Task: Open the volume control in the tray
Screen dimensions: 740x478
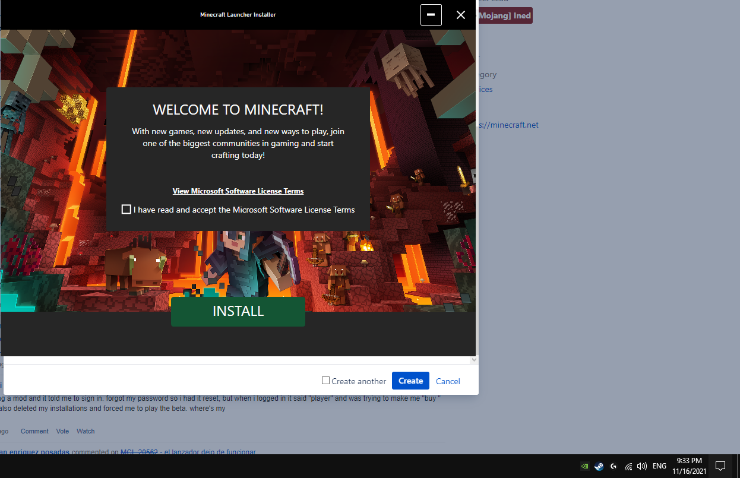Action: click(642, 466)
